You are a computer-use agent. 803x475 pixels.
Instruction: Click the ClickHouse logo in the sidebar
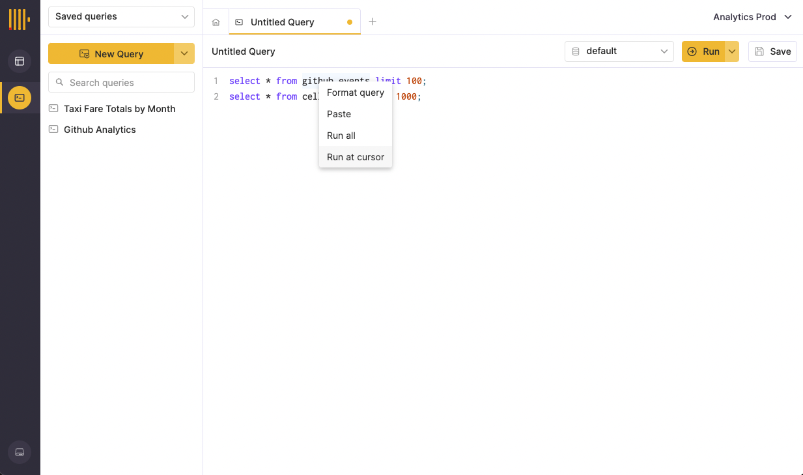click(x=19, y=19)
